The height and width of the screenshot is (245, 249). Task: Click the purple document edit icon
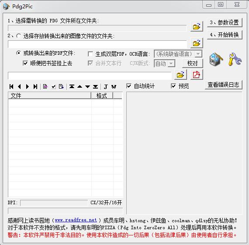pos(45,87)
